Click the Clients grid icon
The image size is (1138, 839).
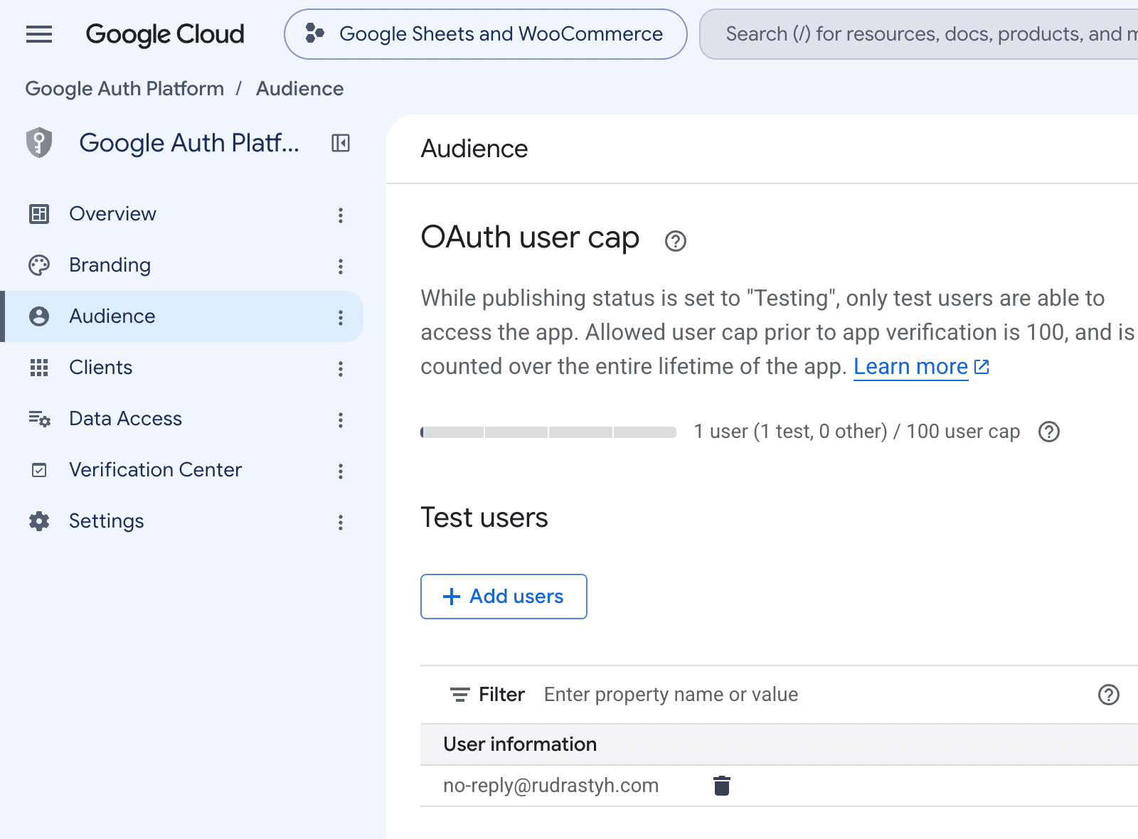click(39, 368)
